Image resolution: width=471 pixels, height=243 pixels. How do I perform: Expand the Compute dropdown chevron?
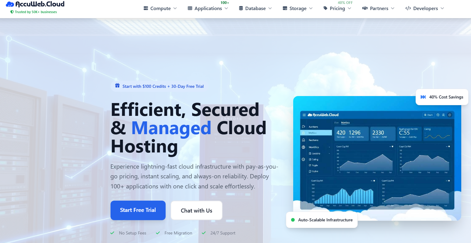(175, 9)
